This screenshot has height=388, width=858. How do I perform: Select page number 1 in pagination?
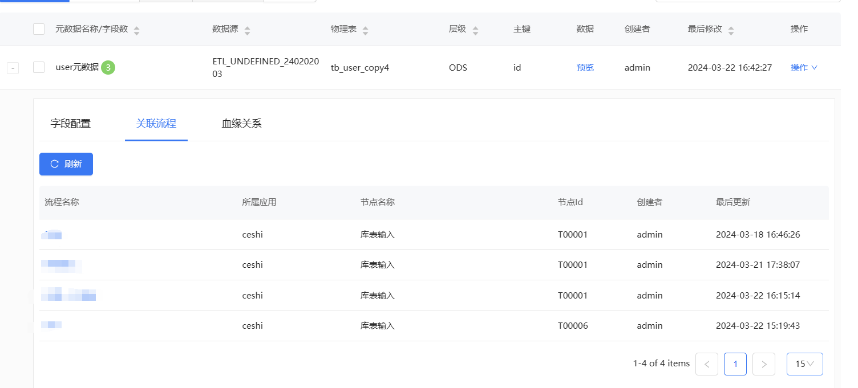pyautogui.click(x=735, y=364)
